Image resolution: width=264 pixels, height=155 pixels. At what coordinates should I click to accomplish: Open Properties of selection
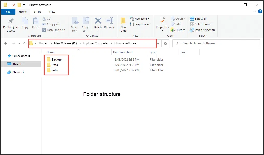point(162,23)
